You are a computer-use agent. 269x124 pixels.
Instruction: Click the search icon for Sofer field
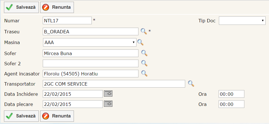(x=144, y=53)
